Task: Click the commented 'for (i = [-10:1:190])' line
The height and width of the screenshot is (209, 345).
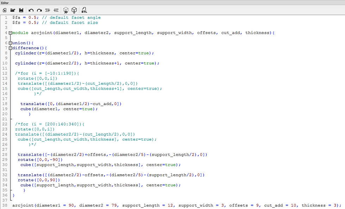Action: (x=47, y=73)
